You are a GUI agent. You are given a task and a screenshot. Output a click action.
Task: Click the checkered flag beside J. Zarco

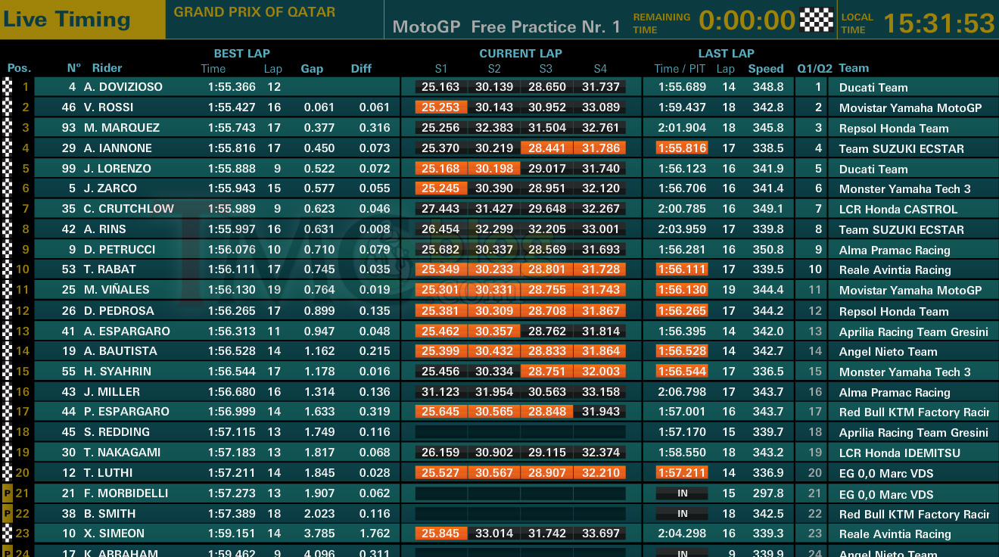(x=8, y=188)
